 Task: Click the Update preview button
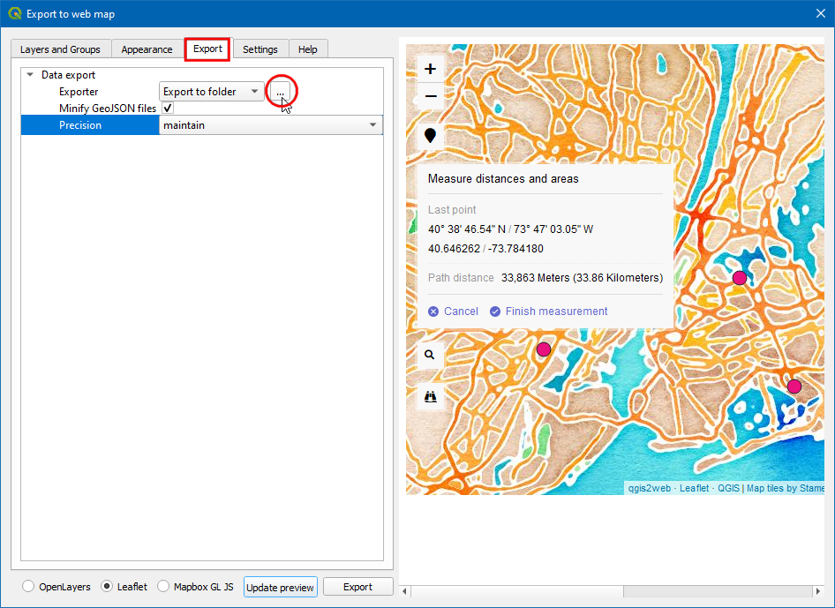pos(280,588)
